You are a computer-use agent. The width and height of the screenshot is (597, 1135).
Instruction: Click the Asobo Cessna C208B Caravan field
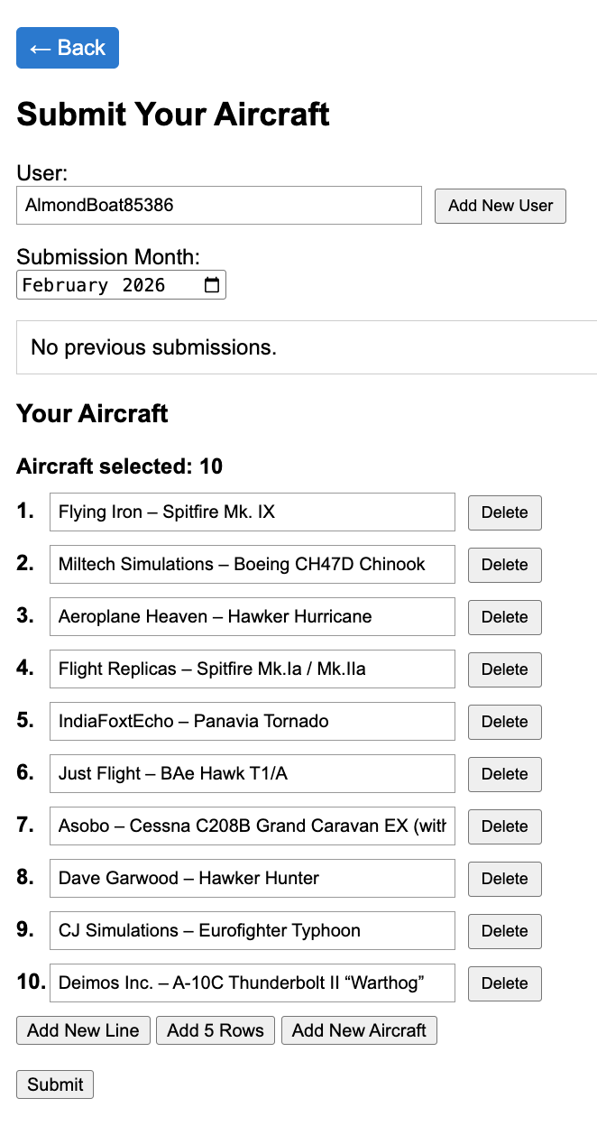253,826
